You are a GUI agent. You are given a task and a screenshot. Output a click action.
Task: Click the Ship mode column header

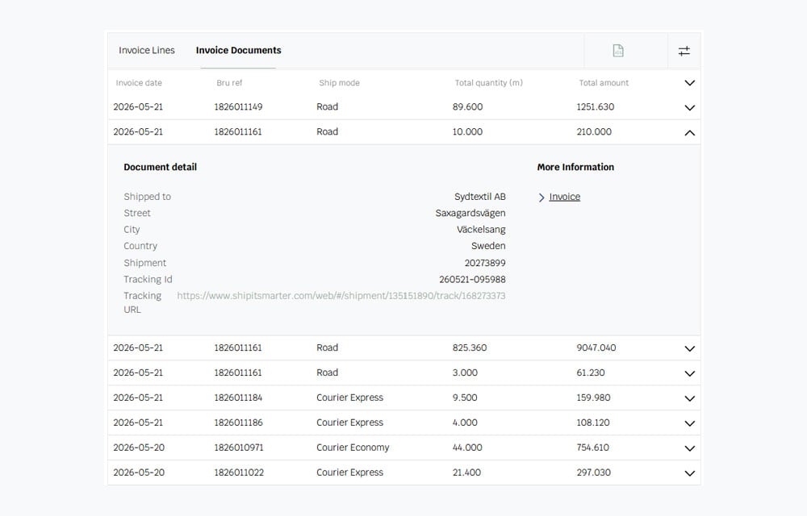click(x=339, y=83)
